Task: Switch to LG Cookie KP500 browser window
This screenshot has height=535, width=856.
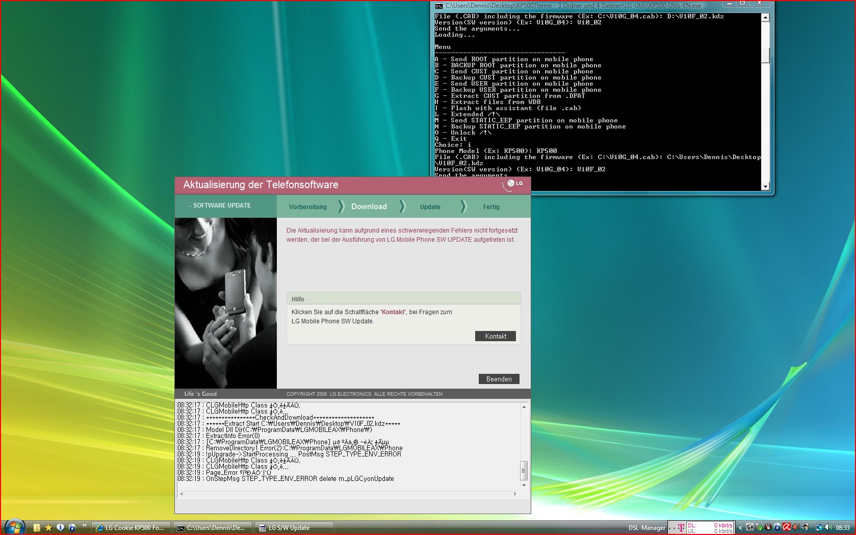Action: coord(130,528)
